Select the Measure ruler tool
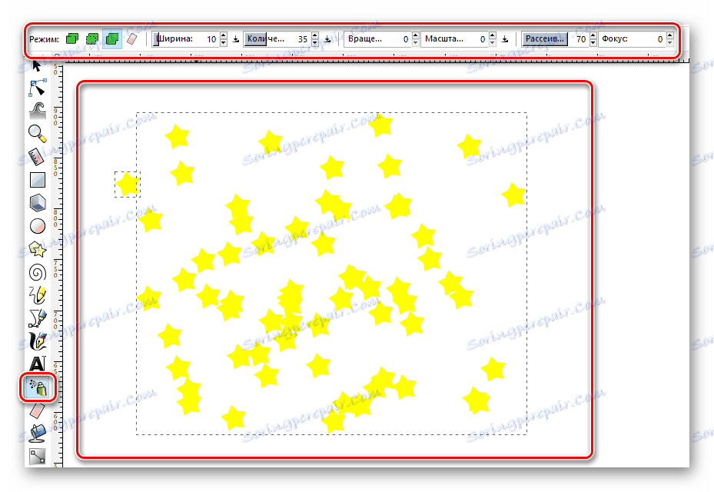This screenshot has height=492, width=714. (38, 157)
